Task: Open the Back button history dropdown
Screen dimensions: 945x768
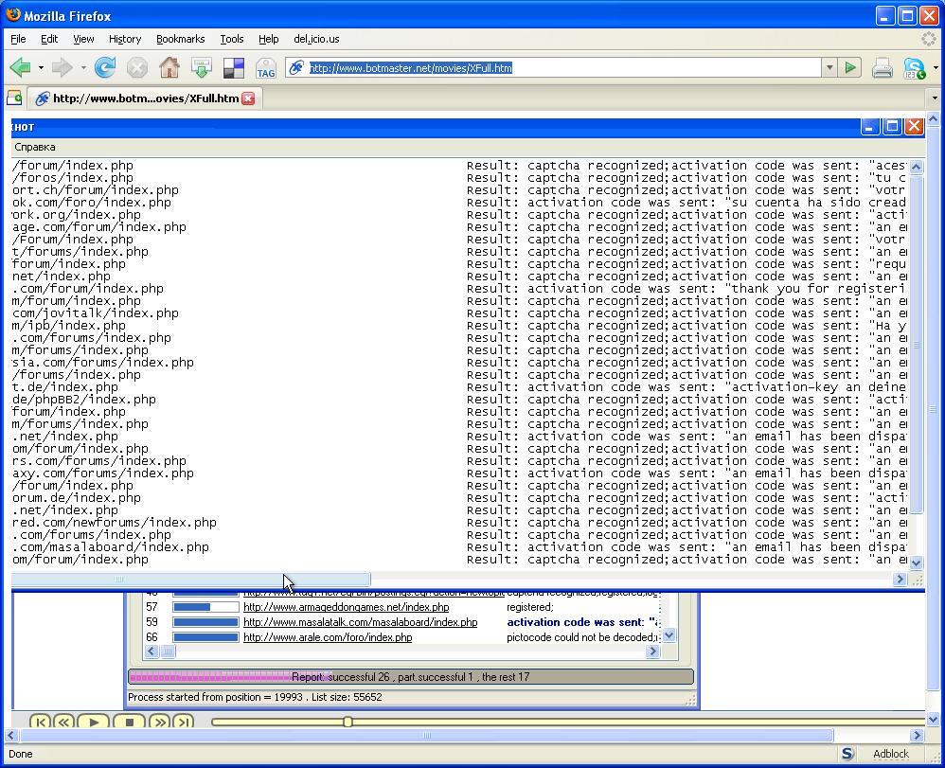Action: tap(41, 67)
